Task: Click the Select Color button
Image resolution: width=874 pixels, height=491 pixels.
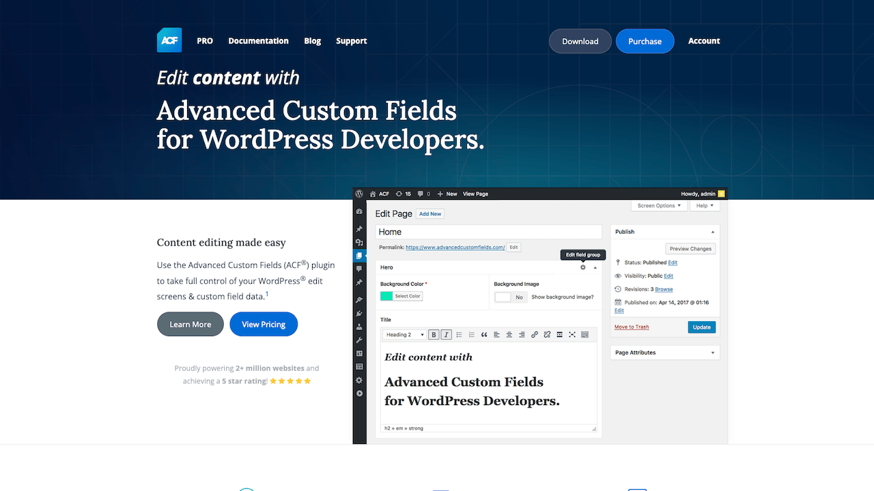Action: pos(408,296)
